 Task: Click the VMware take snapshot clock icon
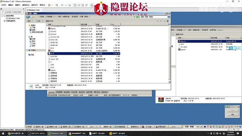click(62, 5)
